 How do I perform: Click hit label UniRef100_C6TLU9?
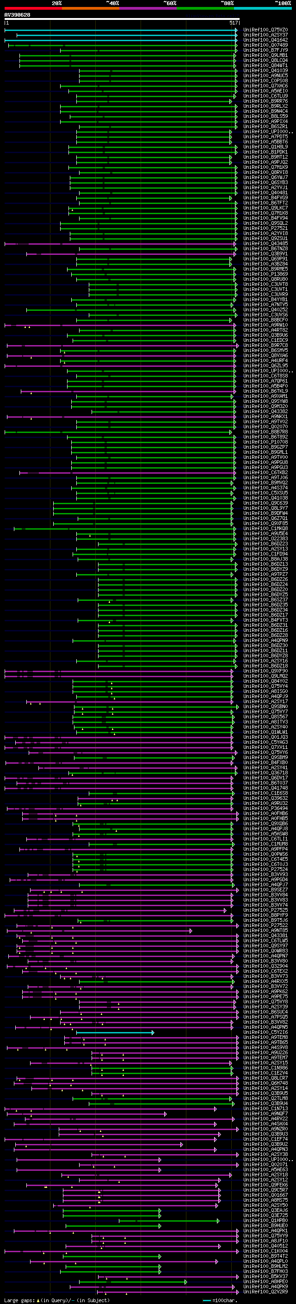click(x=265, y=96)
